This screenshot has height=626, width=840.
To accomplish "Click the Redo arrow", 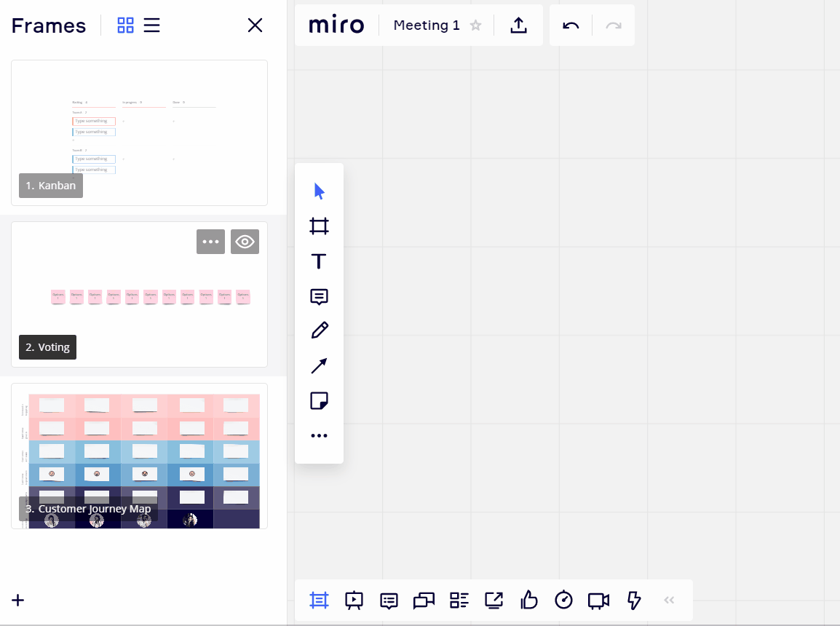I will point(614,25).
